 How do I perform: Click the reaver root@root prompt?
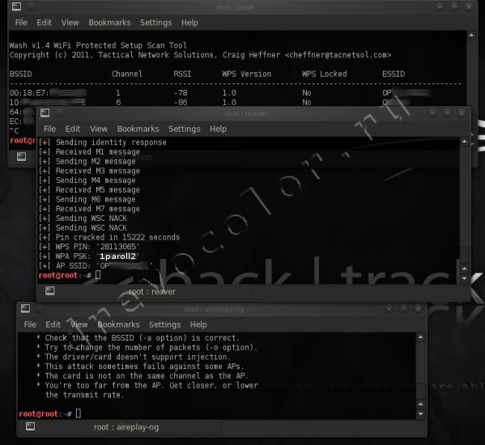pyautogui.click(x=65, y=275)
